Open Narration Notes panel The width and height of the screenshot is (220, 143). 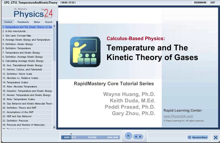point(198,138)
